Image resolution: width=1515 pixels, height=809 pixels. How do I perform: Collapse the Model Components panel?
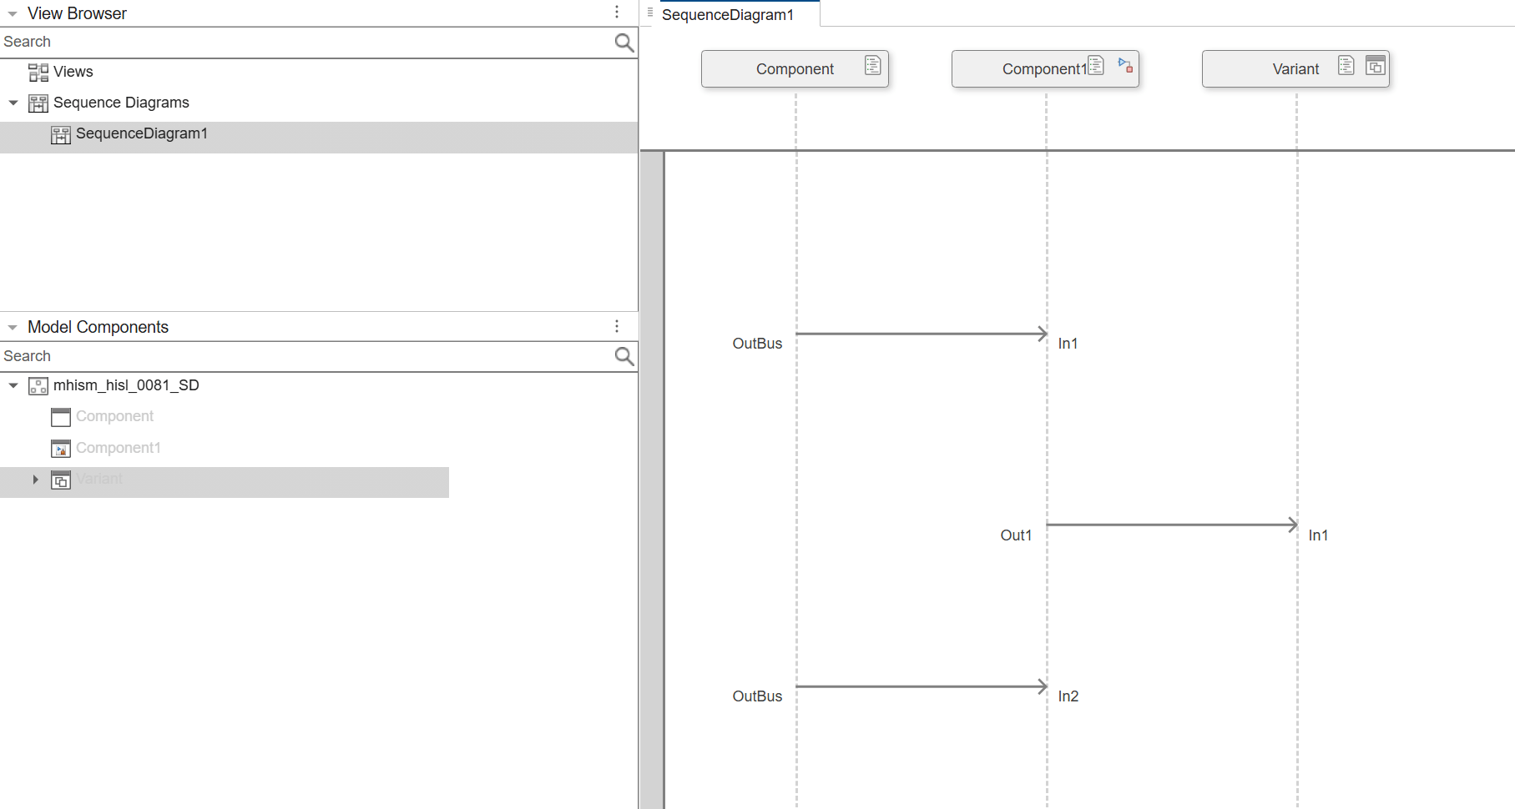click(13, 328)
